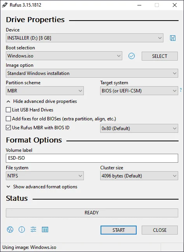Image resolution: width=184 pixels, height=252 pixels.
Task: Click the Volume label field ESD-ISO
Action: [x=92, y=158]
